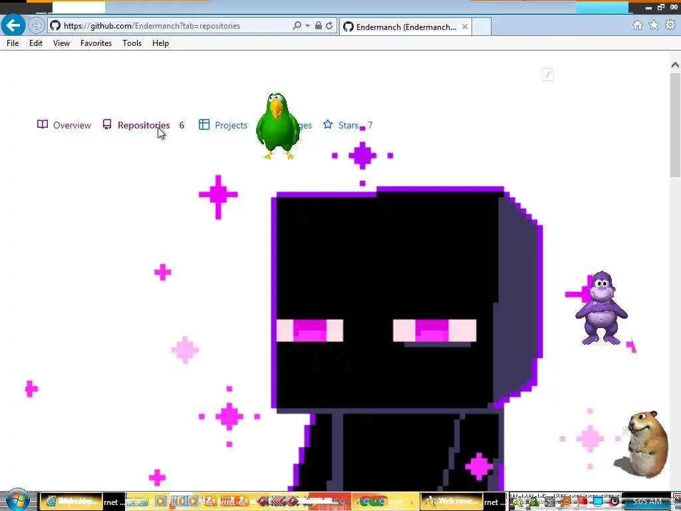Close the Endermanch tab with its X
This screenshot has width=681, height=511.
pos(465,27)
